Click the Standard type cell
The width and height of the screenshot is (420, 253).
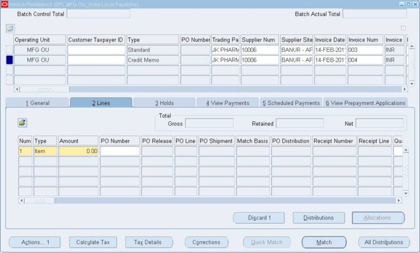click(x=153, y=50)
